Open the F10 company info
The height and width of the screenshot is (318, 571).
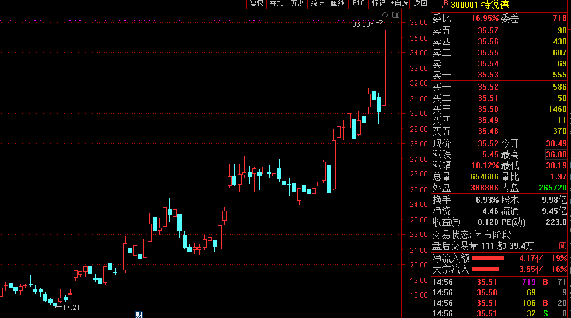coord(358,3)
